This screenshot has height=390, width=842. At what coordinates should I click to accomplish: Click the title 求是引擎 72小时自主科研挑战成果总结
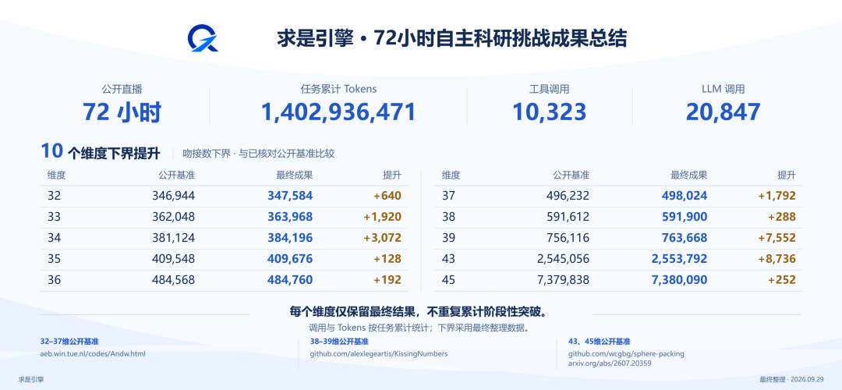451,39
